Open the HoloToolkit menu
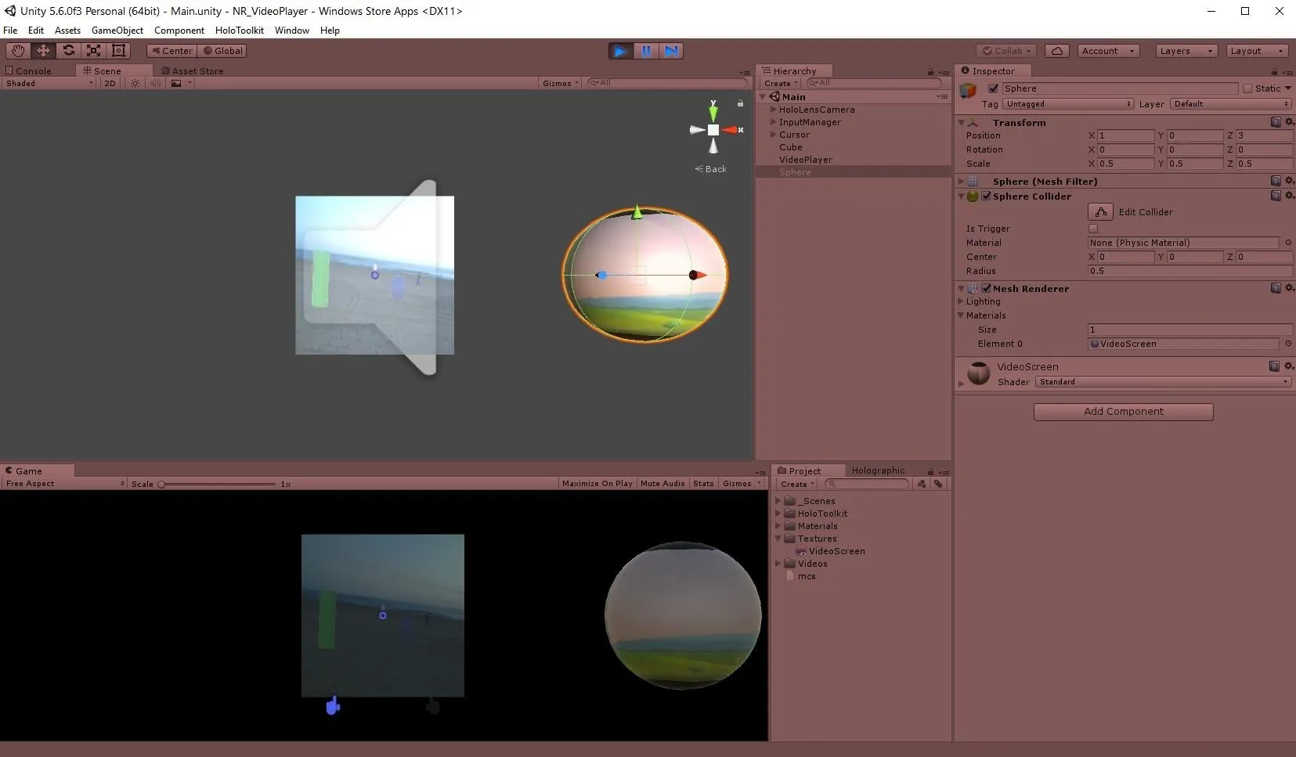The height and width of the screenshot is (757, 1296). pos(240,31)
